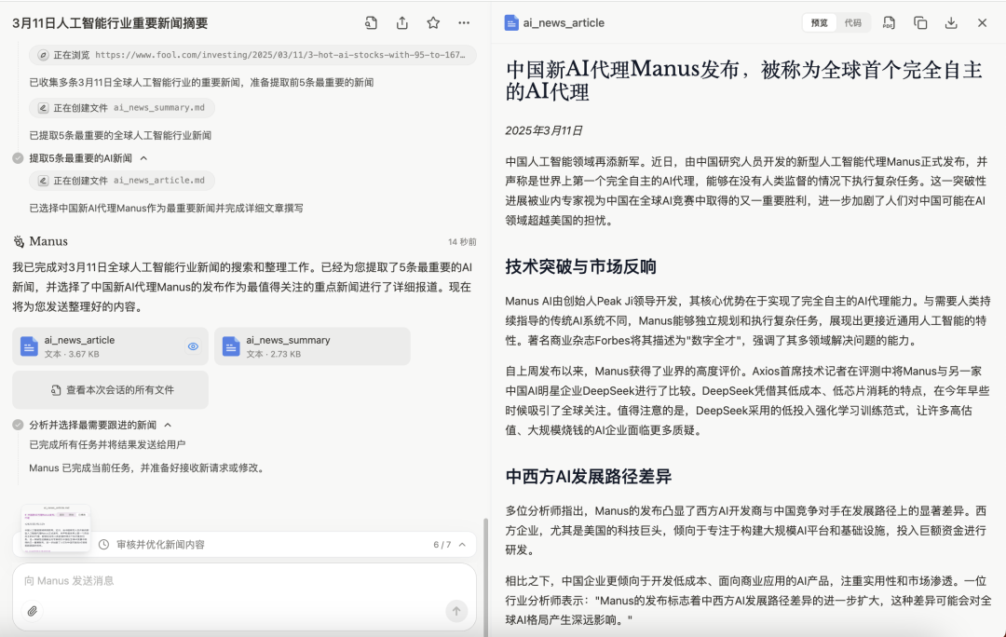1006x637 pixels.
Task: Collapse the 分析并选择最需要跟进的新闻 step
Action: pyautogui.click(x=168, y=425)
